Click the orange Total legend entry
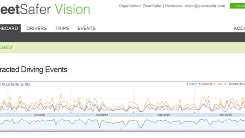The width and height of the screenshot is (245, 138). coord(221,84)
